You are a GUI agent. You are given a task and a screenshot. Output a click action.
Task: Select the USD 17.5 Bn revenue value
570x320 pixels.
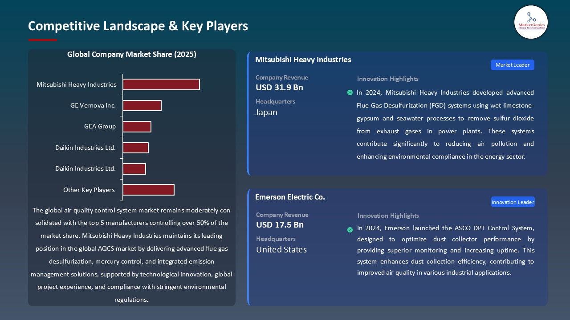(280, 225)
